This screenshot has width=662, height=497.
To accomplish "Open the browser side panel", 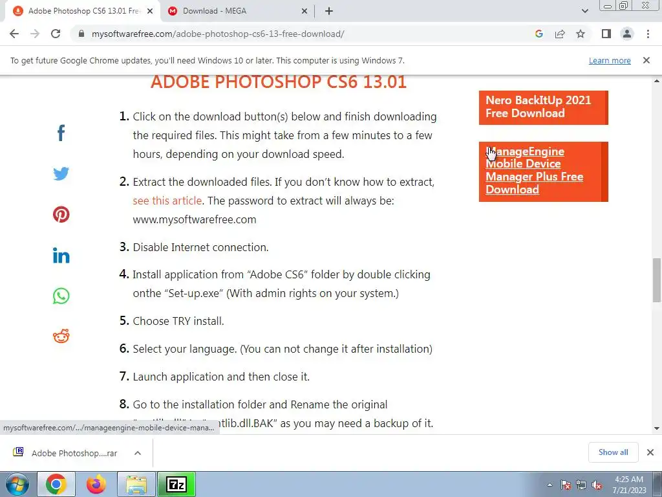I will tap(606, 34).
